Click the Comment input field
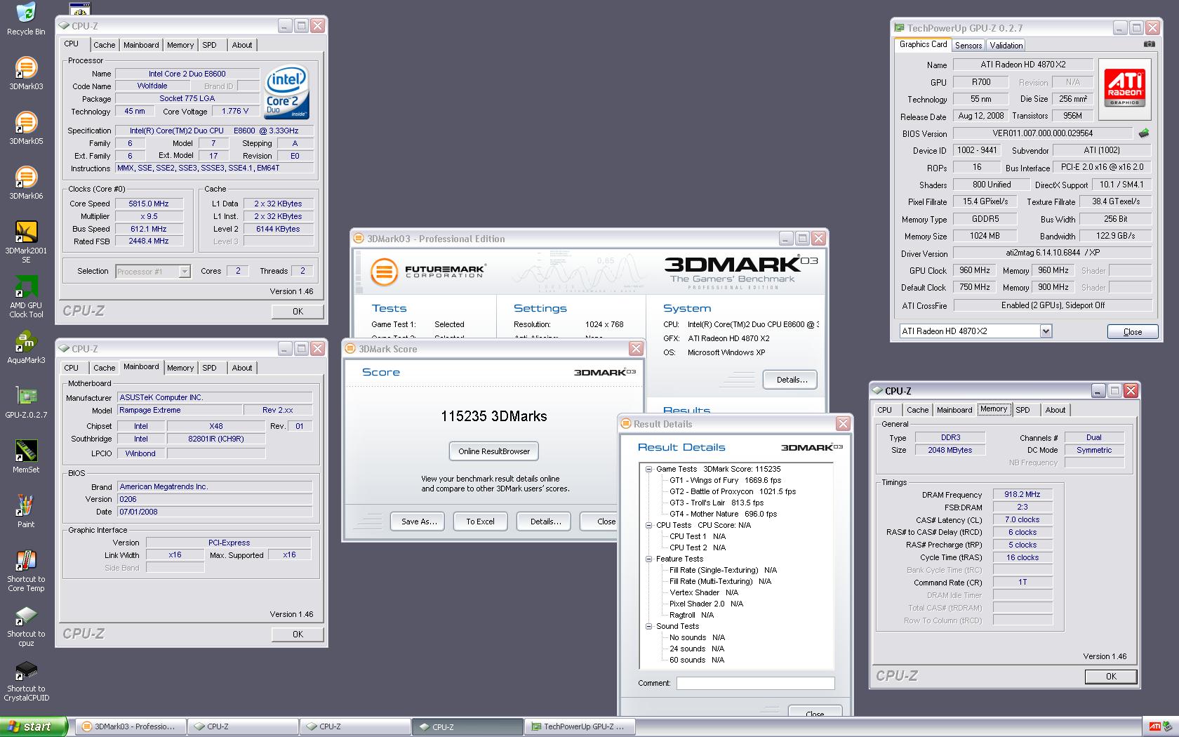The image size is (1179, 737). pyautogui.click(x=755, y=683)
